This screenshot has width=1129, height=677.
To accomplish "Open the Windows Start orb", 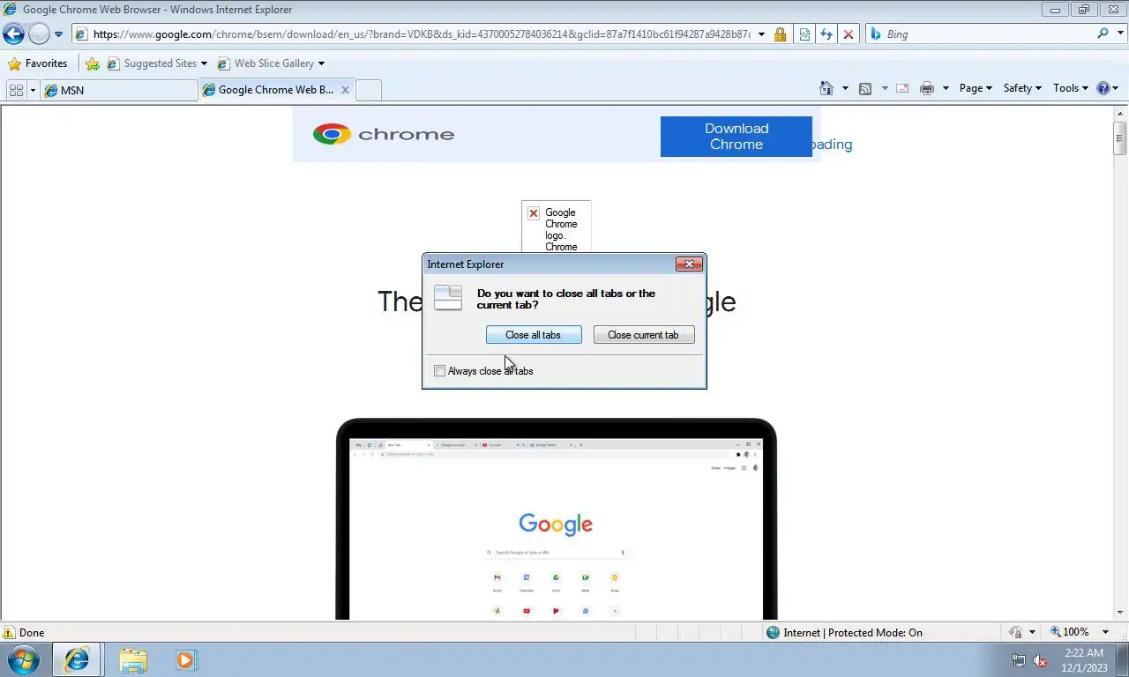I will [x=24, y=659].
